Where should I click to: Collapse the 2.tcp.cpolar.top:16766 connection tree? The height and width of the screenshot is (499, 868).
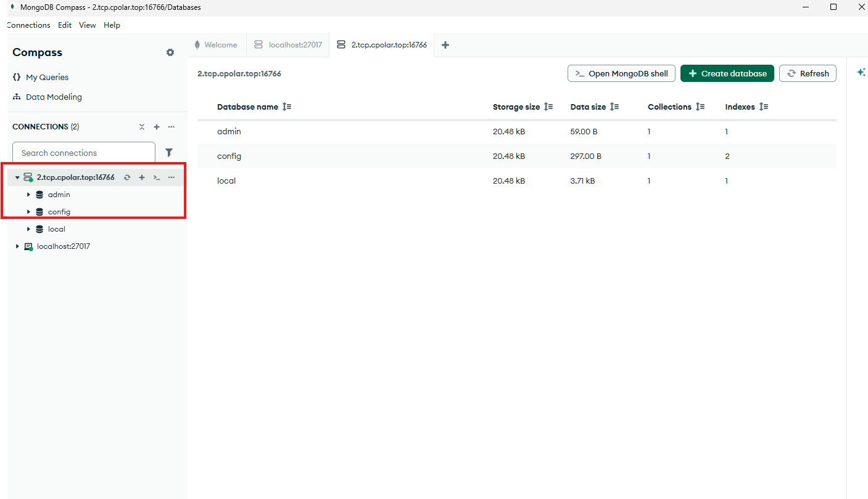(17, 177)
